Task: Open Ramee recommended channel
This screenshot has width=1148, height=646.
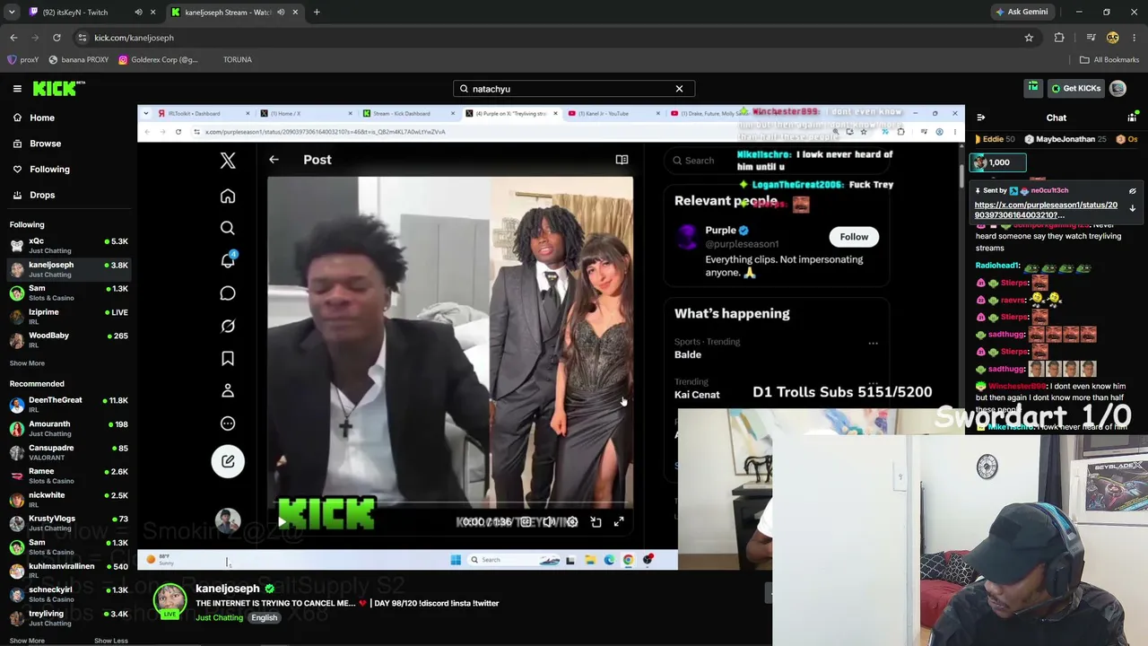Action: point(68,476)
